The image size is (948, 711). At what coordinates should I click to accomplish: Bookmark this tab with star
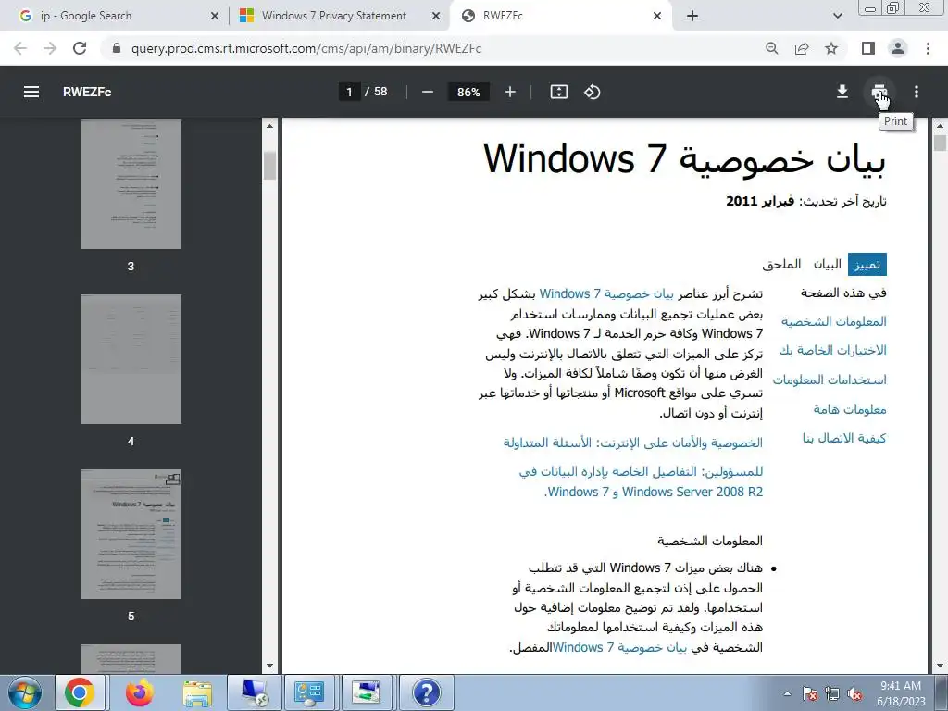(x=831, y=48)
